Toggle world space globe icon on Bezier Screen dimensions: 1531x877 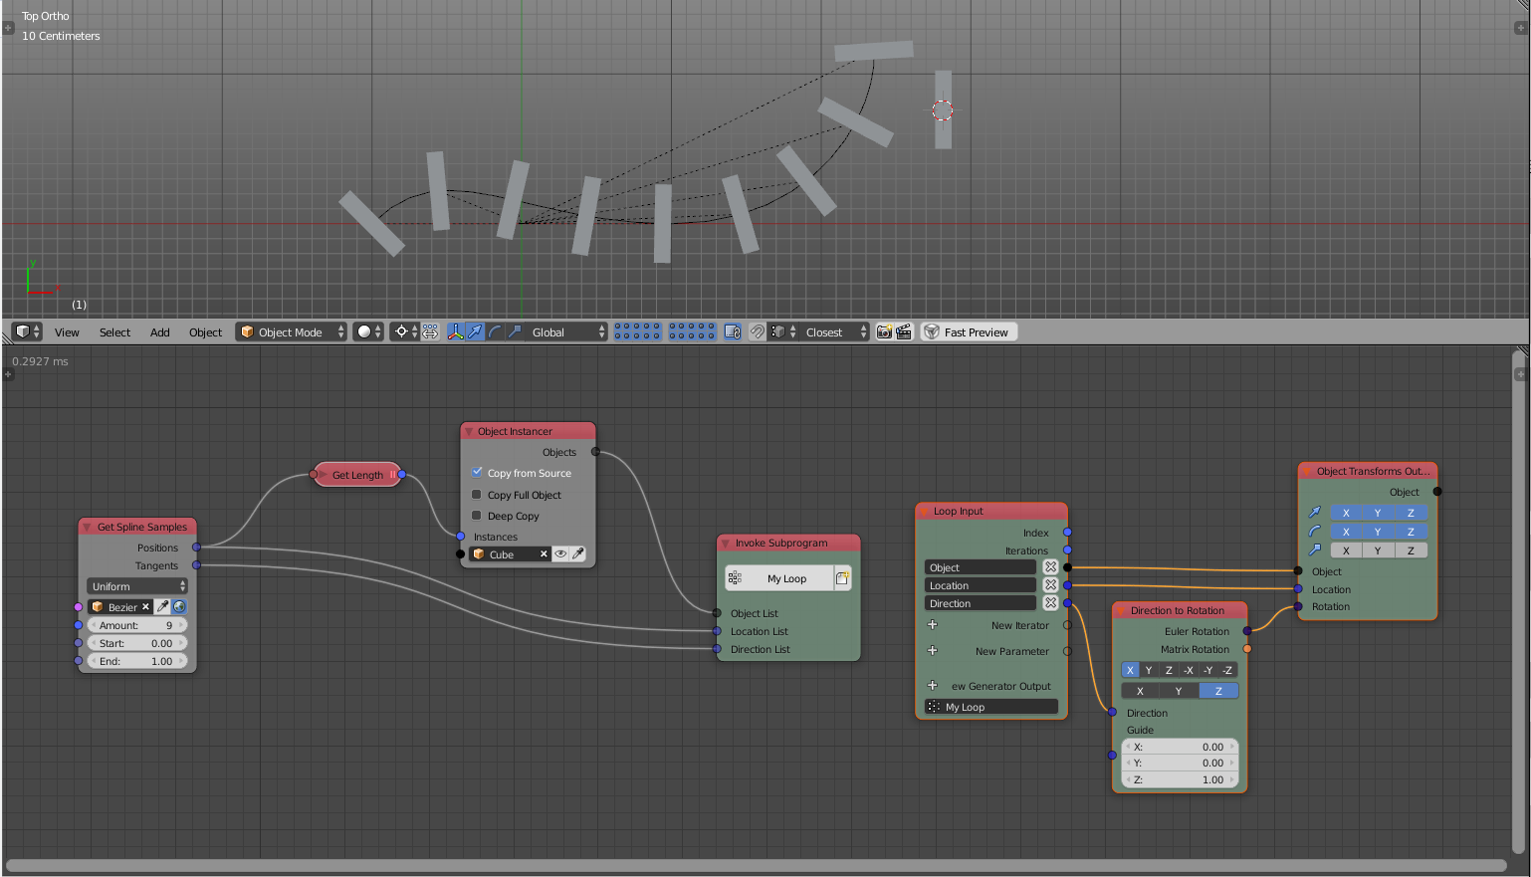point(179,606)
